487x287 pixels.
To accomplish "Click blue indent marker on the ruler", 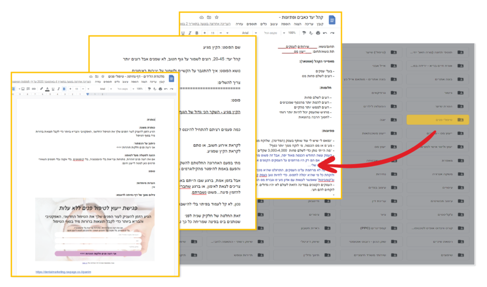I will (88, 95).
